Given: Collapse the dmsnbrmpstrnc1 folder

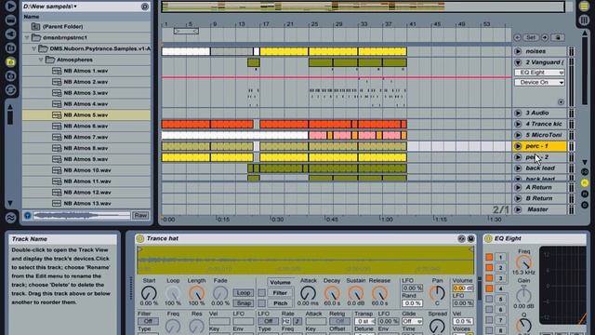Looking at the screenshot, I should point(27,37).
